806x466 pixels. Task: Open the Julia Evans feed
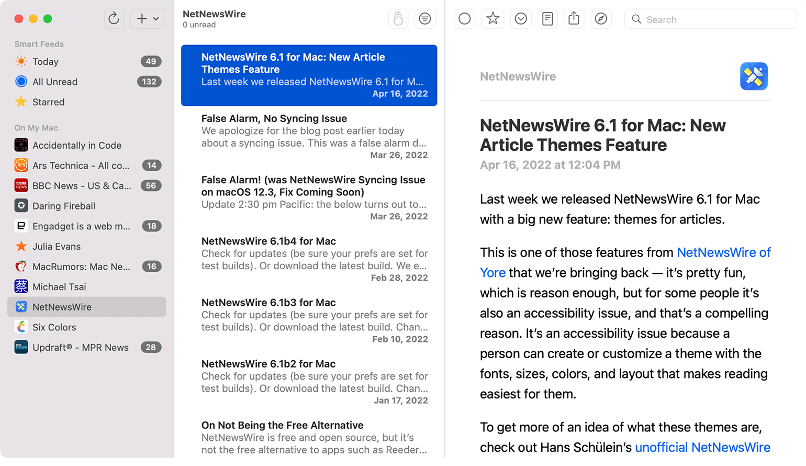86,247
